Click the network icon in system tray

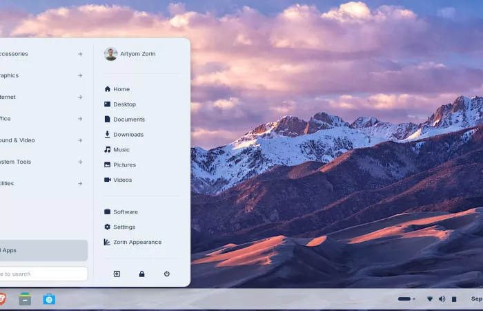[x=430, y=299]
